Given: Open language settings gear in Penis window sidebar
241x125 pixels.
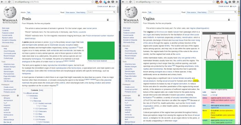Looking at the screenshot, I should [x=18, y=95].
